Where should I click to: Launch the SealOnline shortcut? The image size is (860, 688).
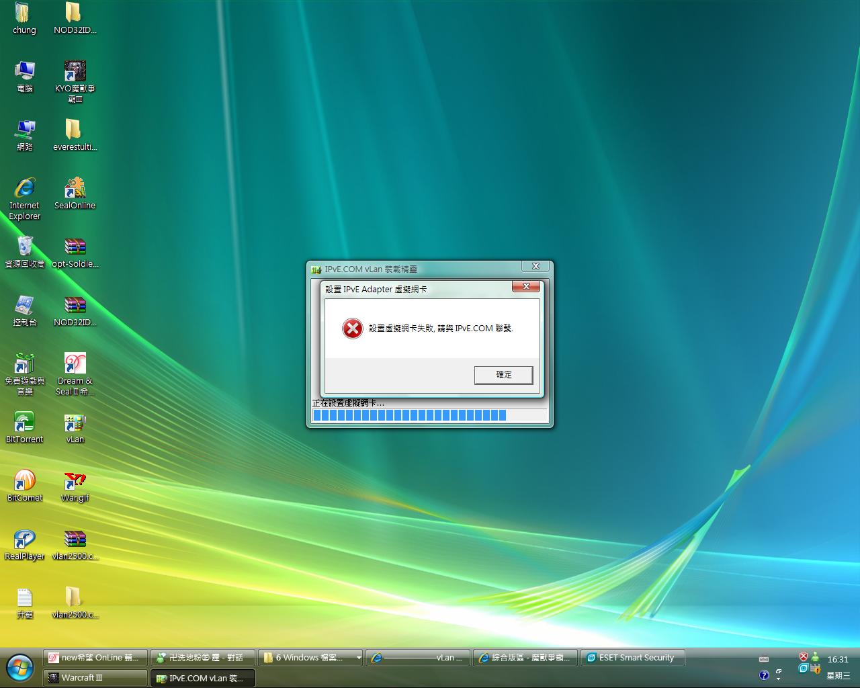[75, 193]
